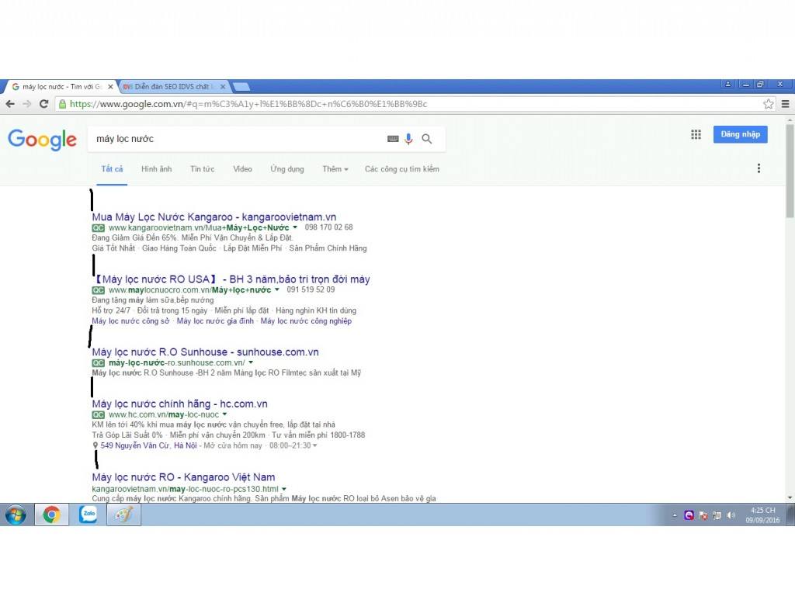795x596 pixels.
Task: Switch to the 'Ứng dụng' tab
Action: (x=287, y=169)
